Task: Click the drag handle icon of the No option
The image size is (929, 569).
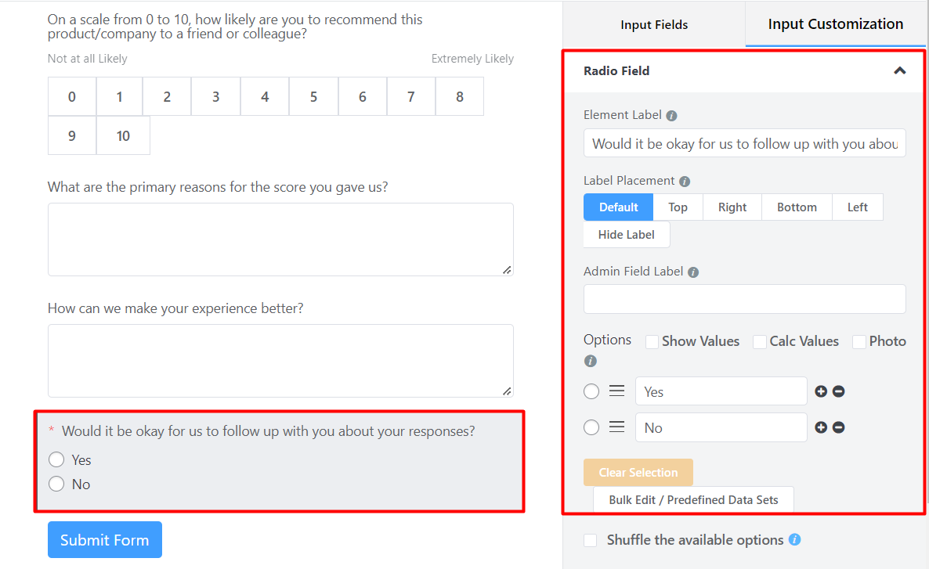Action: click(616, 427)
